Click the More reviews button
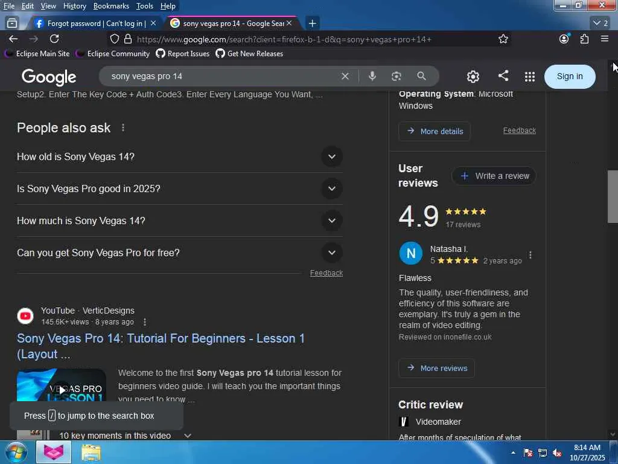The image size is (618, 464). [436, 368]
